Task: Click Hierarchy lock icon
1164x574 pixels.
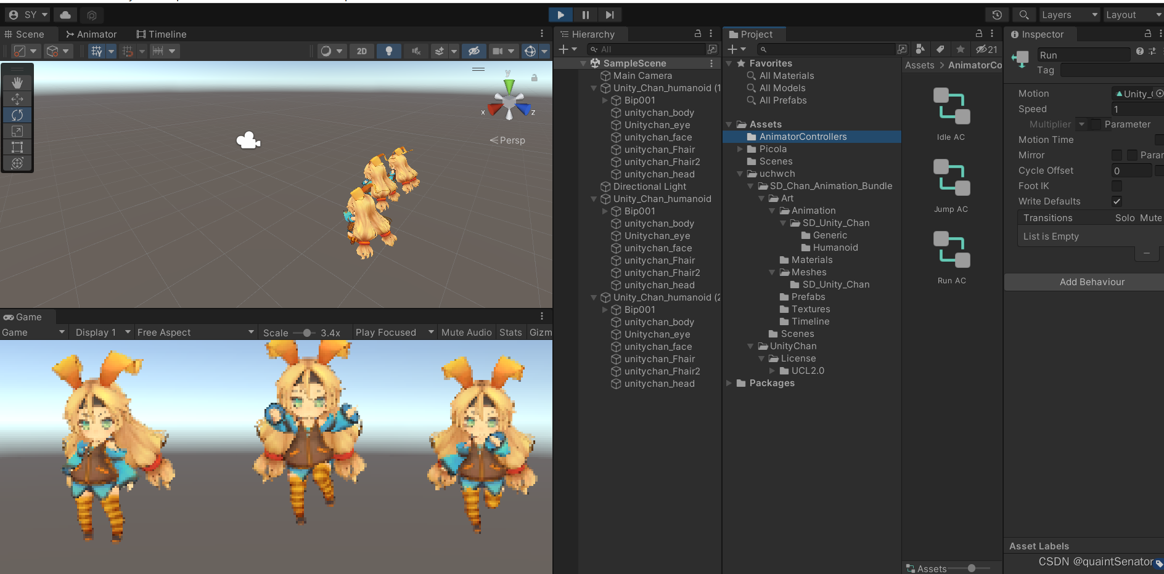Action: (698, 34)
